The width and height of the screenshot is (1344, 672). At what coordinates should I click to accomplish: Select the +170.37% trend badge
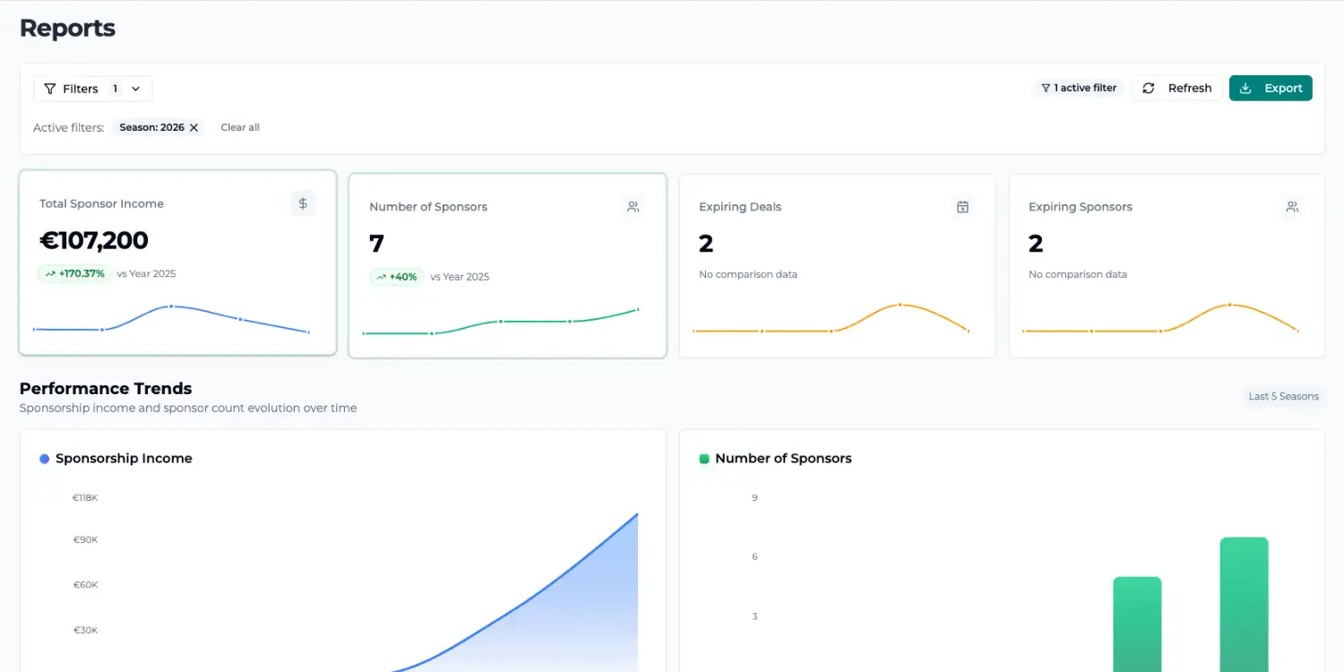point(75,273)
